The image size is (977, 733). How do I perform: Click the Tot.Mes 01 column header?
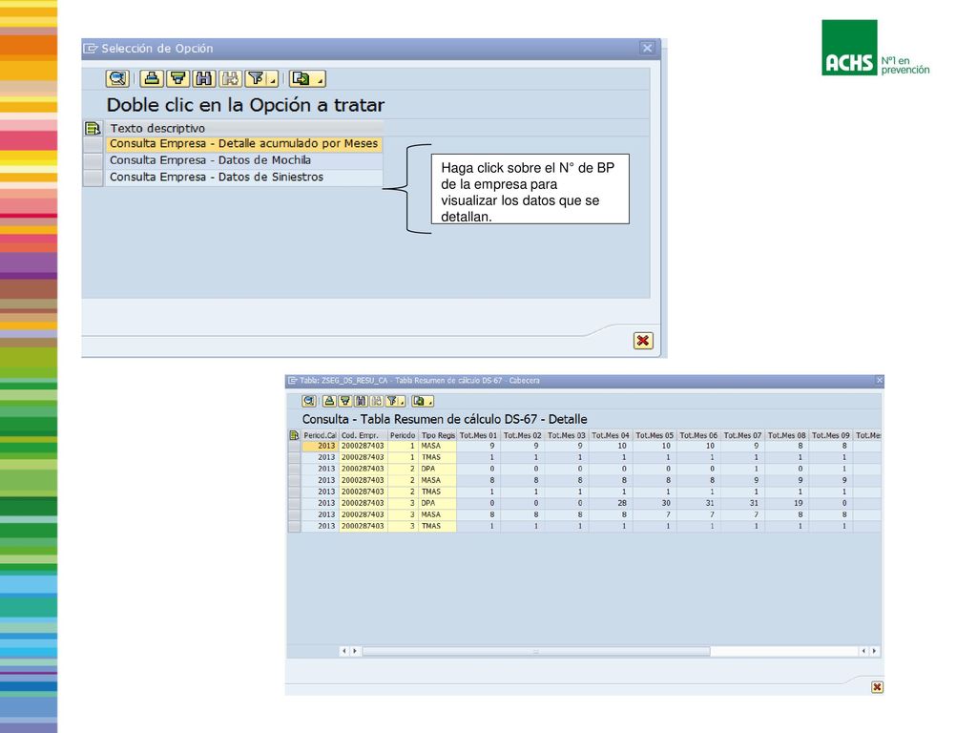click(x=478, y=435)
